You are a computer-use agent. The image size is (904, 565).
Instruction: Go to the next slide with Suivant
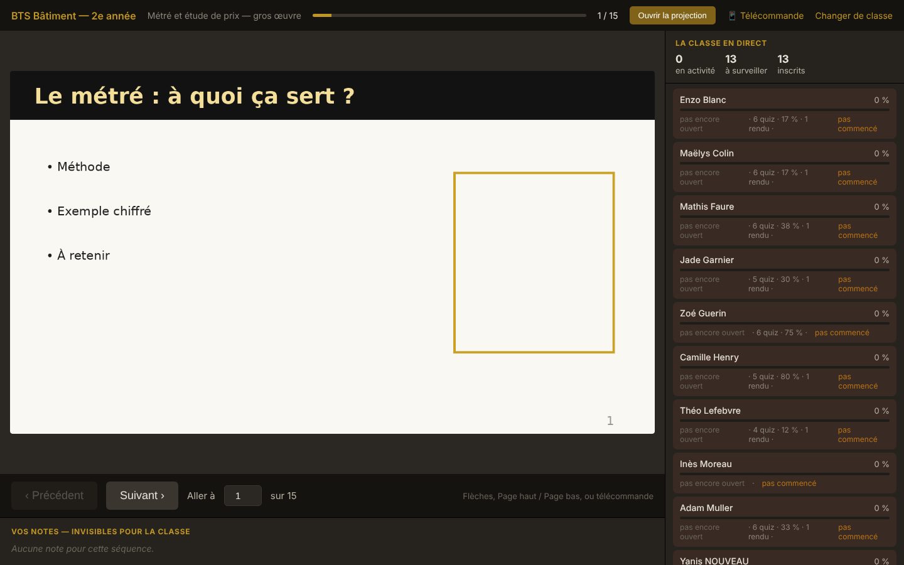[x=142, y=496]
